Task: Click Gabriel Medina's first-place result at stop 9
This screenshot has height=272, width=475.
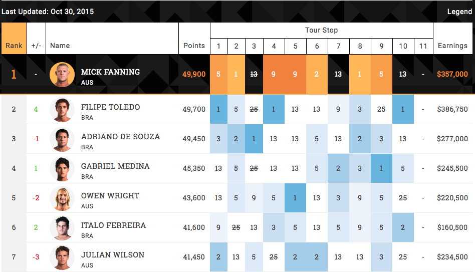Action: [381, 168]
